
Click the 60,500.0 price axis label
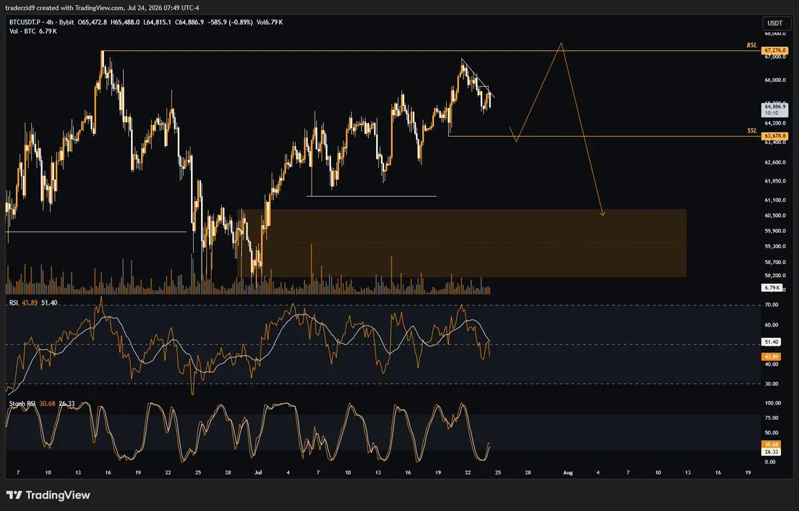pos(776,215)
